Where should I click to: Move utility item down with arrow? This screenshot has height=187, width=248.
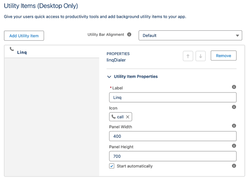click(201, 56)
